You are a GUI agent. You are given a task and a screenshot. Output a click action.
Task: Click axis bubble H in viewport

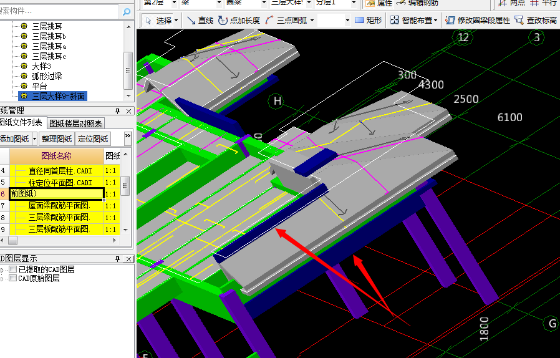(278, 102)
